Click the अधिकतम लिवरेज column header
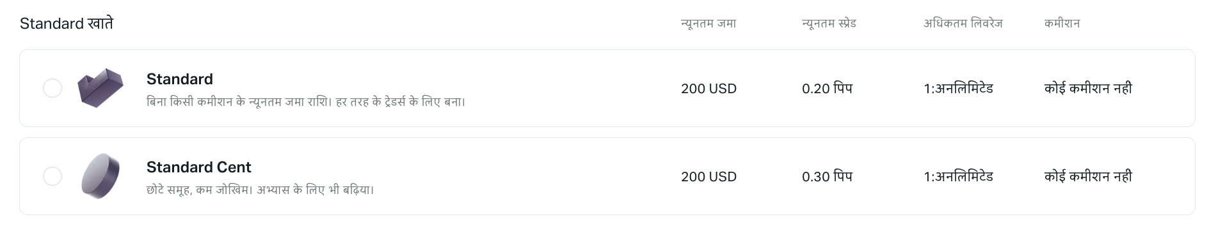Screen dimensions: 1216x233 pos(963,24)
